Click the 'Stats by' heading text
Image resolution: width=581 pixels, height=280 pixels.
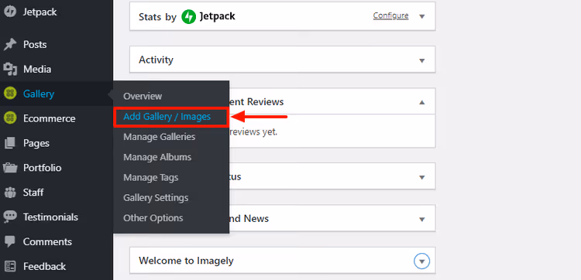tap(157, 17)
